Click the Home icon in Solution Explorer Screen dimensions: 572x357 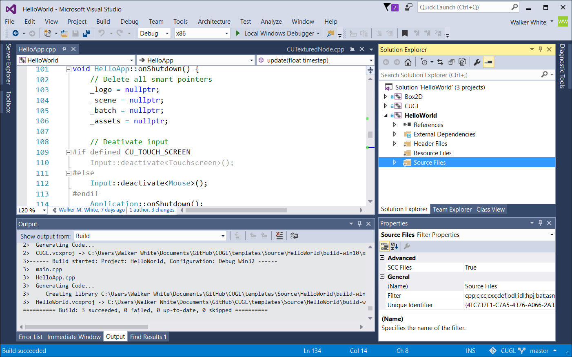tap(408, 62)
